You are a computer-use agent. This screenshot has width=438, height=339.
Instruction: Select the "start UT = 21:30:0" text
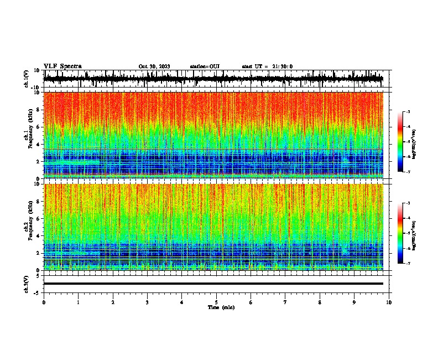tap(267, 66)
